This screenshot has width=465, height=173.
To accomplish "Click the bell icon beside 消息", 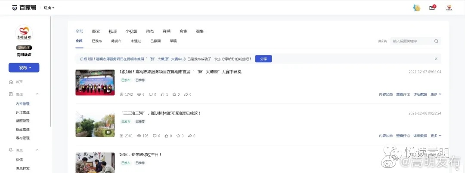I will [x=11, y=150].
